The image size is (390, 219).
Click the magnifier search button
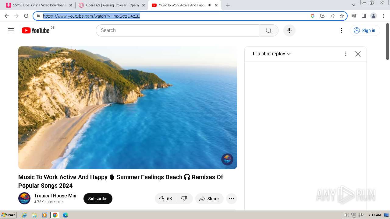[x=268, y=30]
